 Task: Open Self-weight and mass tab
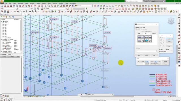tap(146, 32)
